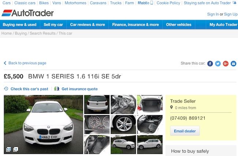This screenshot has width=238, height=156.
Task: Share this car on Twitter
Action: coord(218,64)
